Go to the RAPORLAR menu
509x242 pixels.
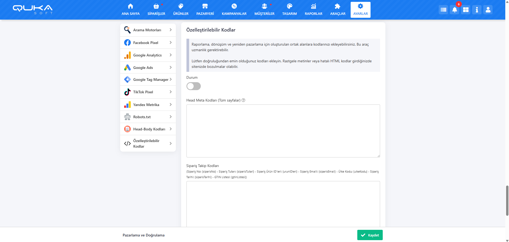tap(313, 10)
